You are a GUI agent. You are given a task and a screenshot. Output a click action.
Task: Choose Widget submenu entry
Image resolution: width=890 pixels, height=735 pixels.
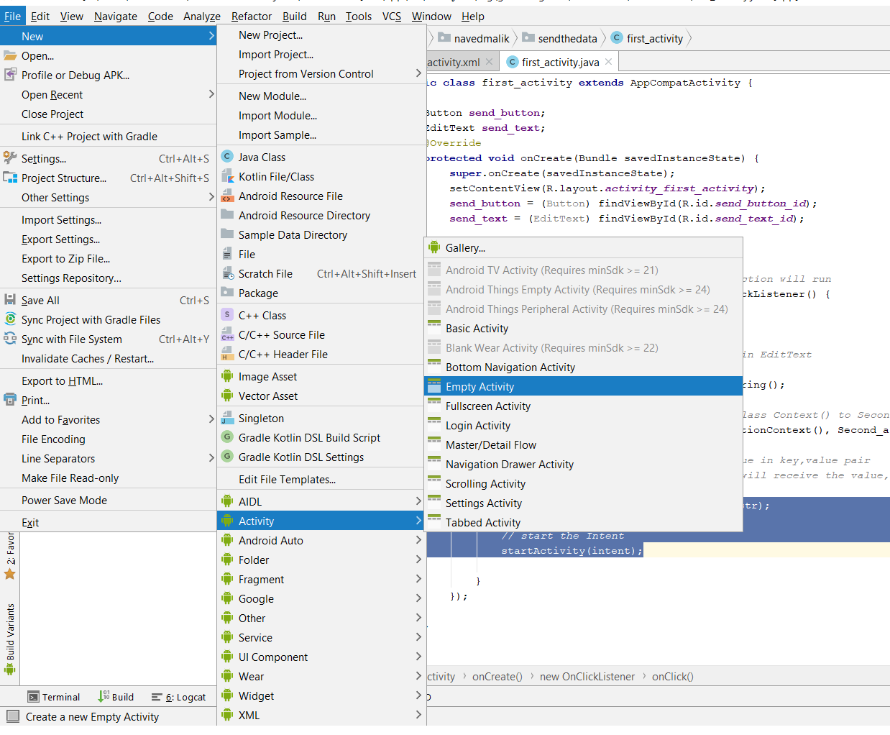click(321, 695)
